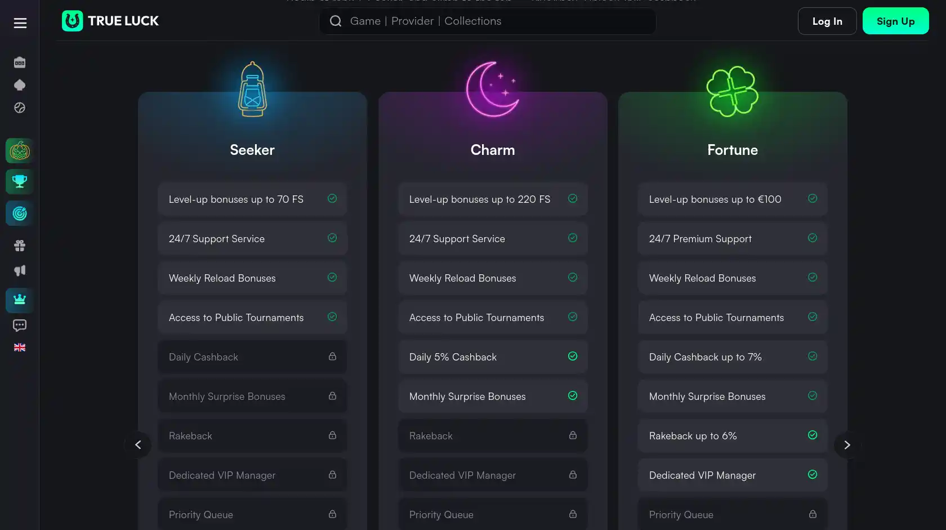This screenshot has width=946, height=530.
Task: Click the Log In button
Action: [827, 21]
